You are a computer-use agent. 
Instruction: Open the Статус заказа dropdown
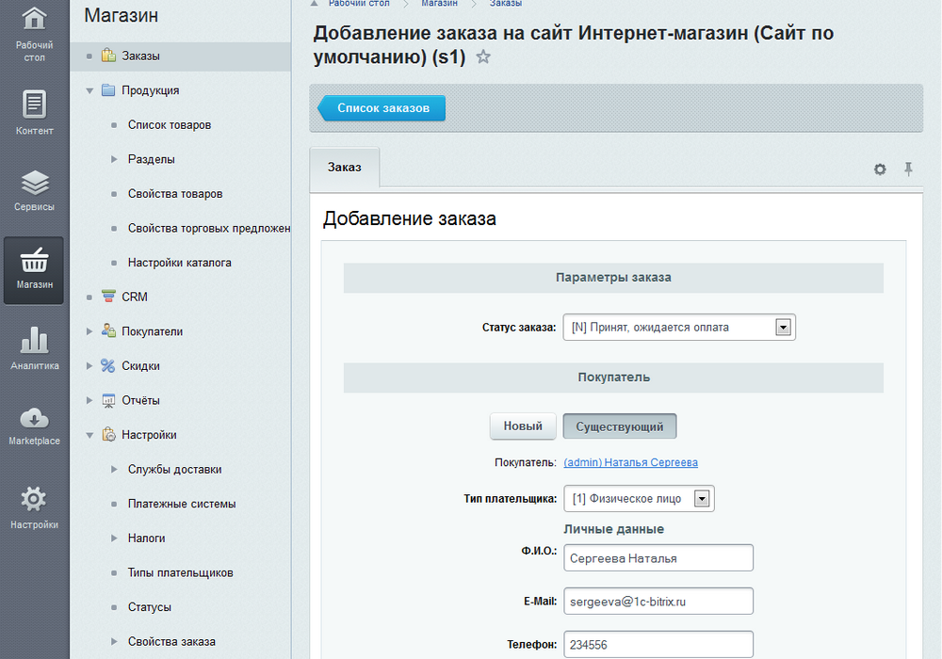(781, 328)
